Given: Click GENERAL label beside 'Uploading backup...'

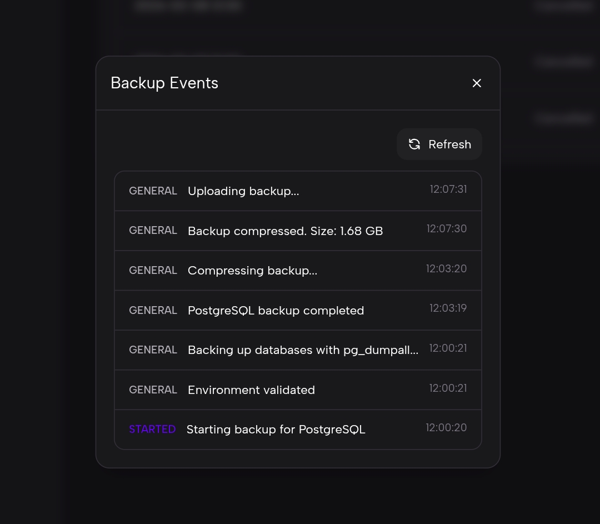Looking at the screenshot, I should pyautogui.click(x=153, y=191).
